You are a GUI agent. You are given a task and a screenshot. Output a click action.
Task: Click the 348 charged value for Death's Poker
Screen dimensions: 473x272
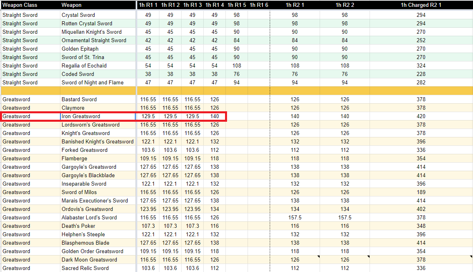coord(421,226)
